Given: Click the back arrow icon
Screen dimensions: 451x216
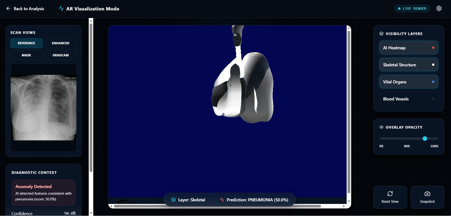Looking at the screenshot, I should [8, 8].
